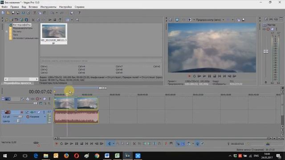This screenshot has height=160, width=285.
Task: Open the Файл menu
Action: [x=4, y=7]
